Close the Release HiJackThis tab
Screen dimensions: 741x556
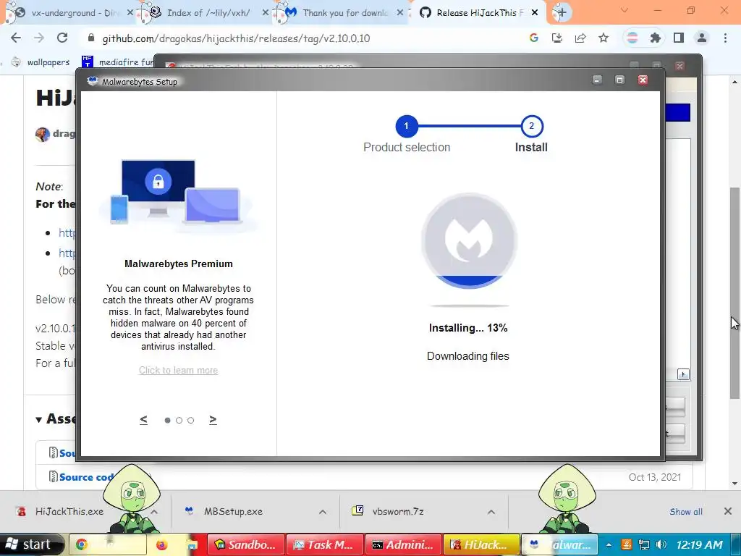(x=535, y=13)
